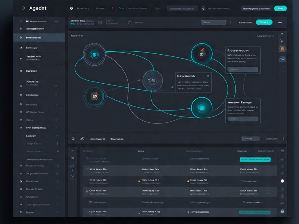Select the bottom-right glowing teal node
This screenshot has width=299, height=224.
click(x=202, y=108)
